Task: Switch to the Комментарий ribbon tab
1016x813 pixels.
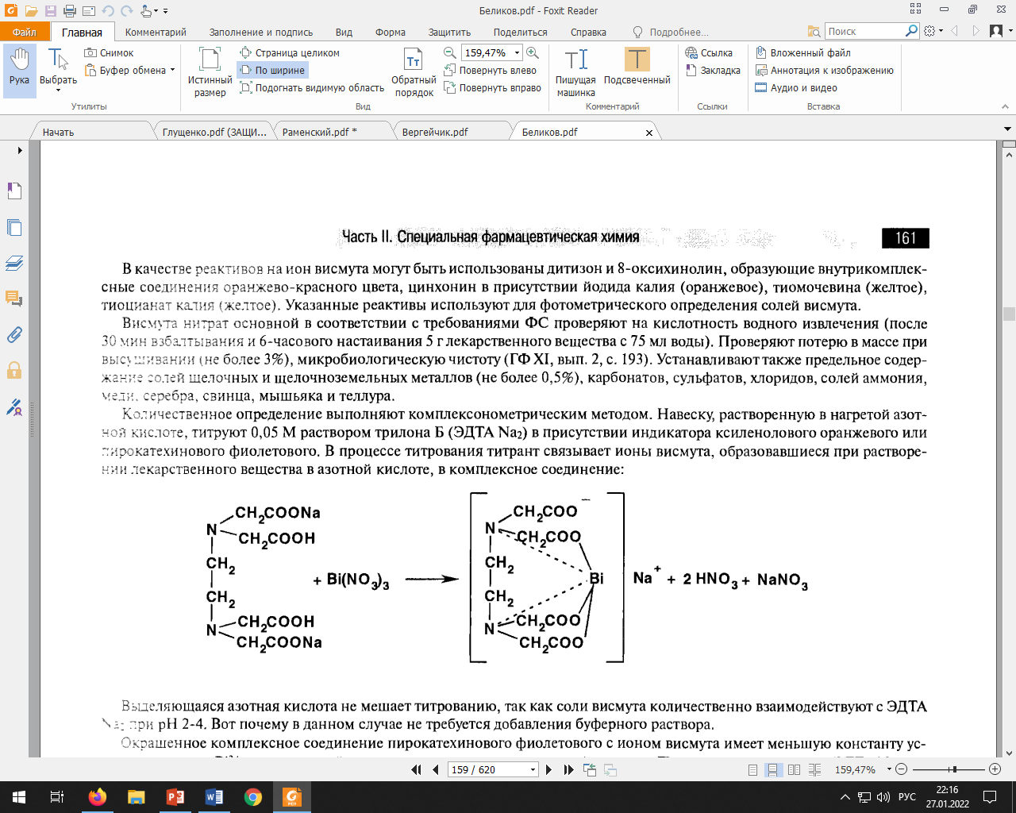Action: click(156, 32)
